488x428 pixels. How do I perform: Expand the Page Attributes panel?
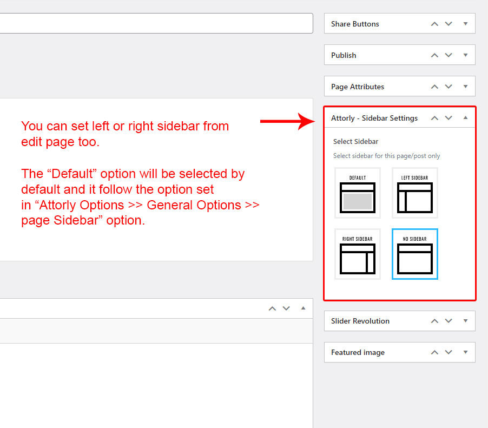[x=465, y=87]
